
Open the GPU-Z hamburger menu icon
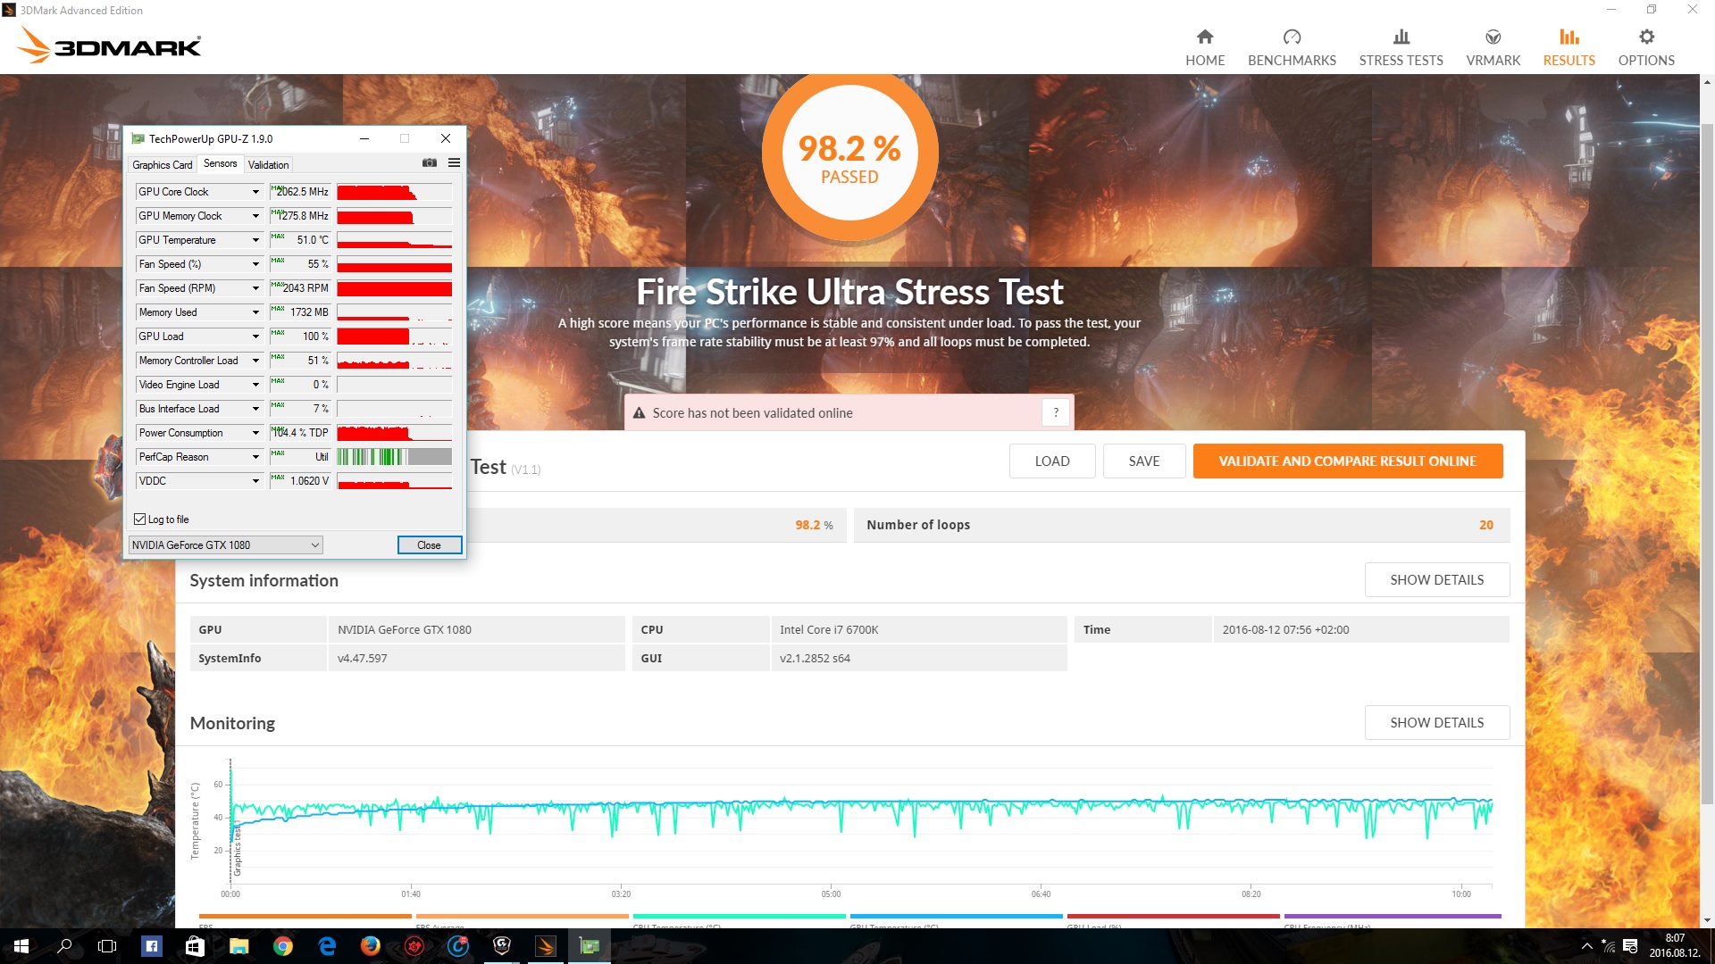(x=454, y=163)
